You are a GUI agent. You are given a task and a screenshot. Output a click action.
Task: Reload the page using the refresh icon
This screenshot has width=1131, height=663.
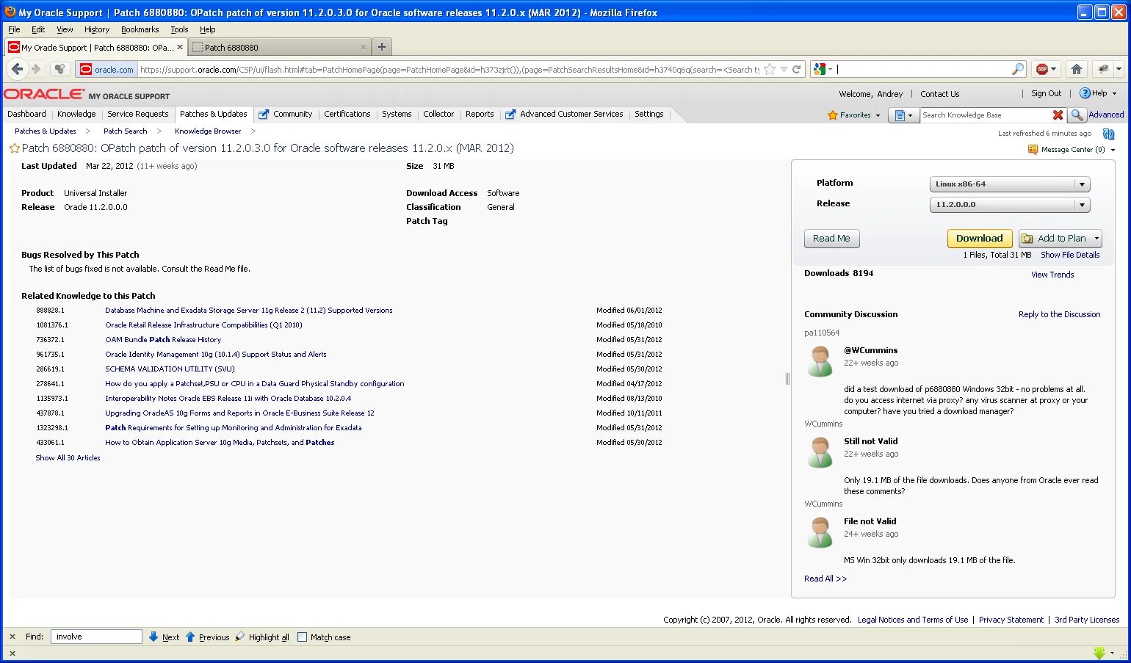[x=796, y=69]
